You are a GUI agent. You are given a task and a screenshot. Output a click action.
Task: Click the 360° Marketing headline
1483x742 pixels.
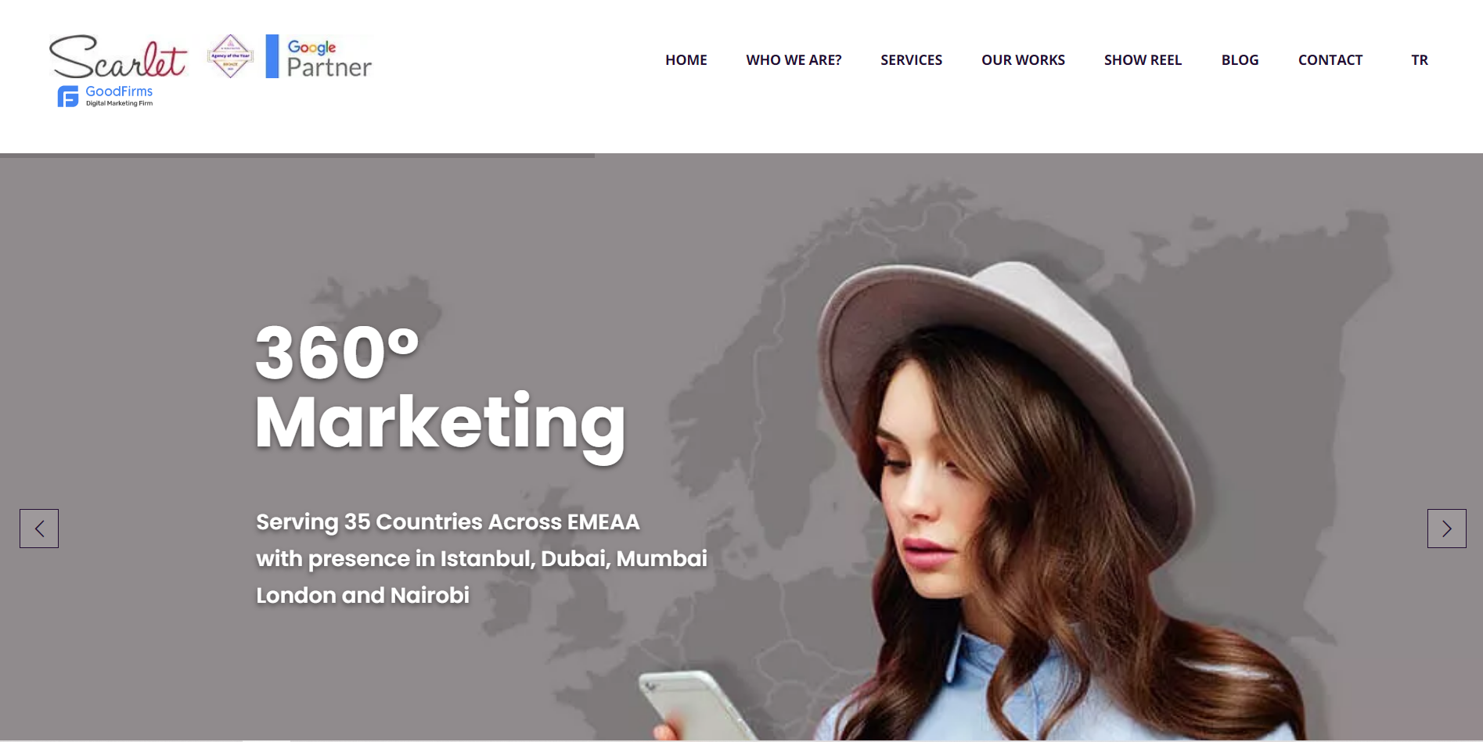(x=441, y=388)
